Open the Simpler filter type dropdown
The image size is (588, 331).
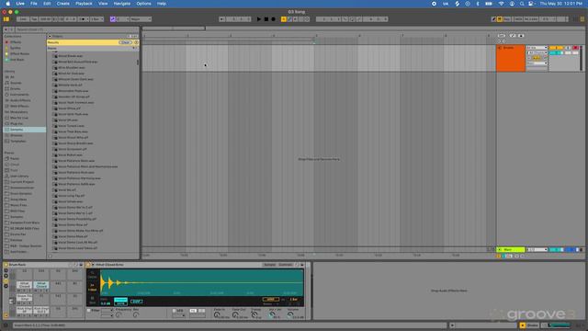click(107, 311)
